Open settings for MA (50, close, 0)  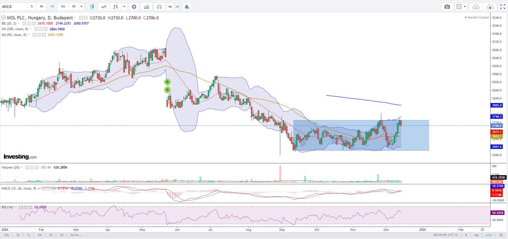39,35
